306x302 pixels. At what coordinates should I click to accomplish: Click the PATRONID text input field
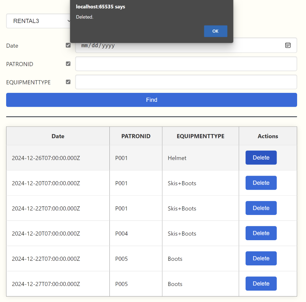point(186,64)
